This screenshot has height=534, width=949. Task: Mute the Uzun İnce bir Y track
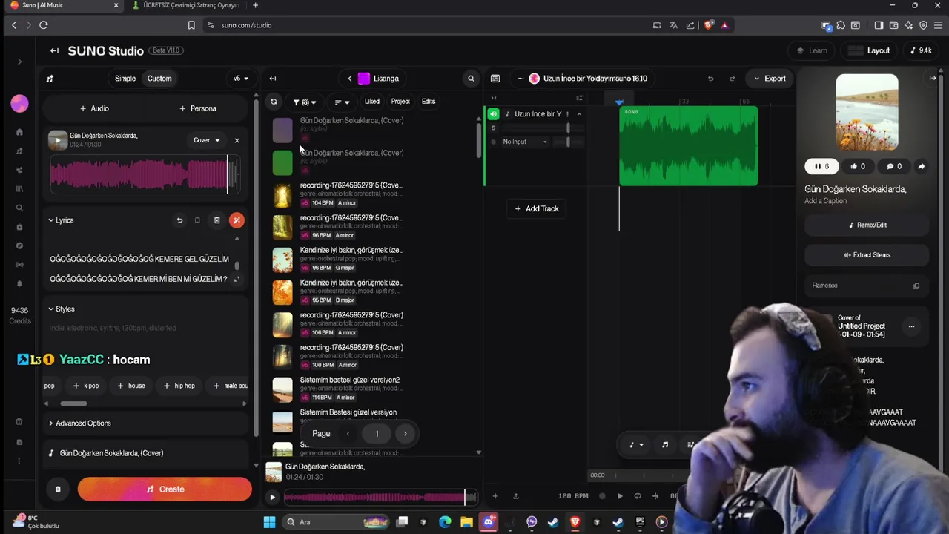click(494, 114)
